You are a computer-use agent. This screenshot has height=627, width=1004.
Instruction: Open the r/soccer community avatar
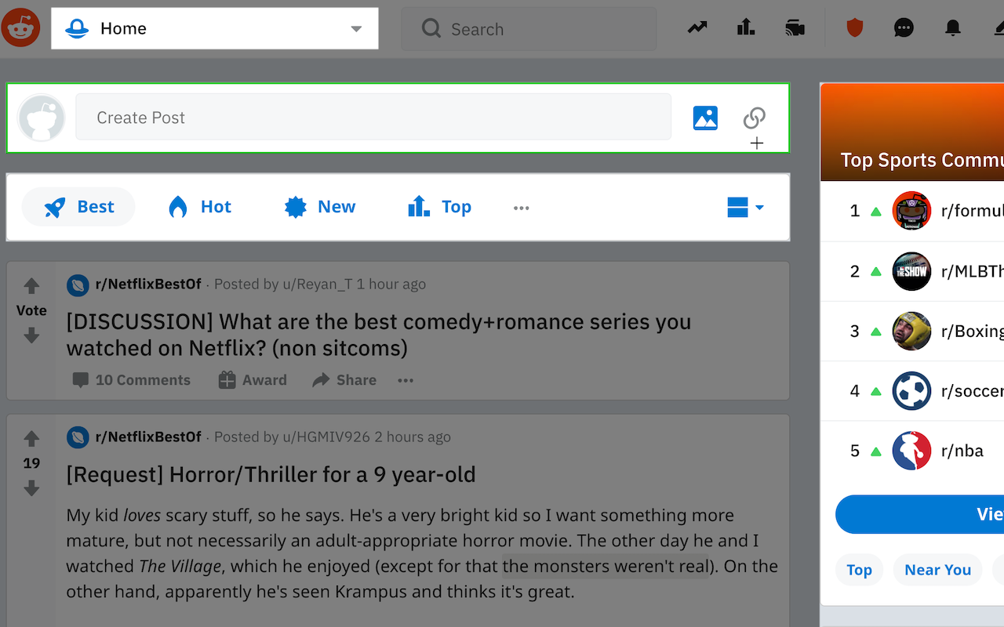911,391
